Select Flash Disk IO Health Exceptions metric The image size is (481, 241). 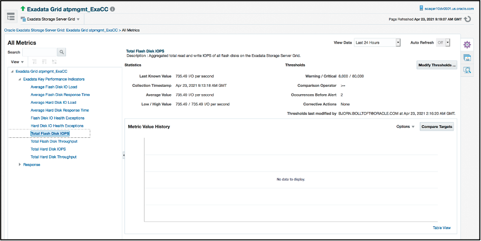[x=57, y=118]
